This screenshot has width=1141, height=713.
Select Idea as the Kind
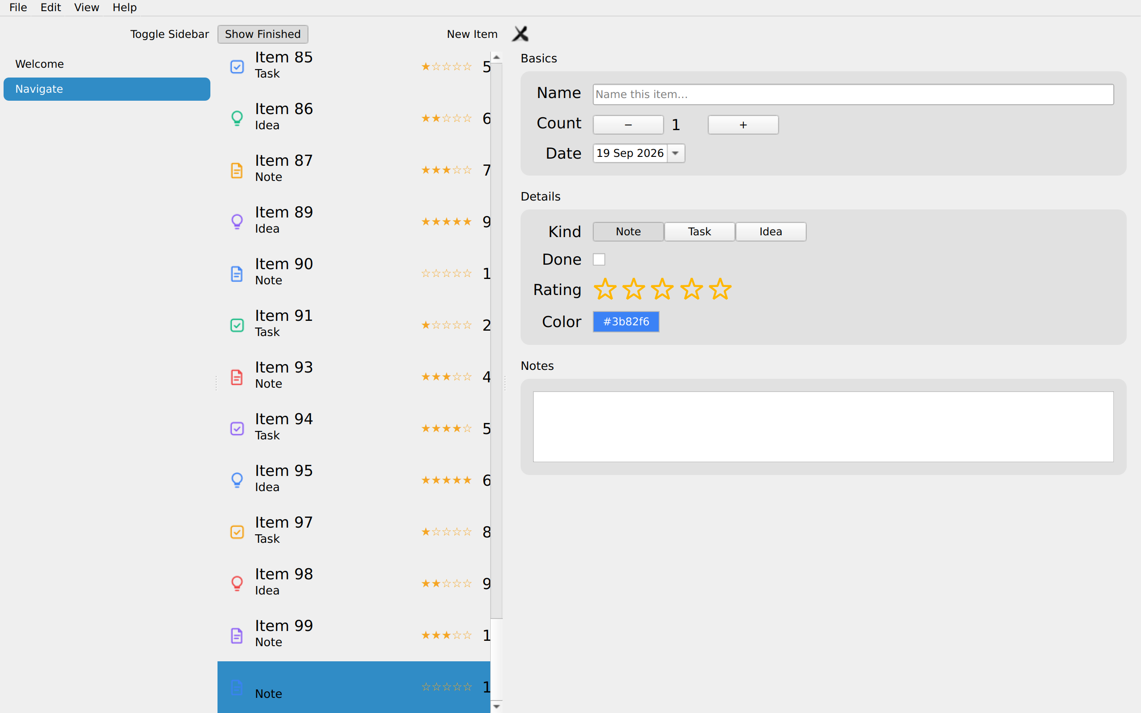coord(771,232)
